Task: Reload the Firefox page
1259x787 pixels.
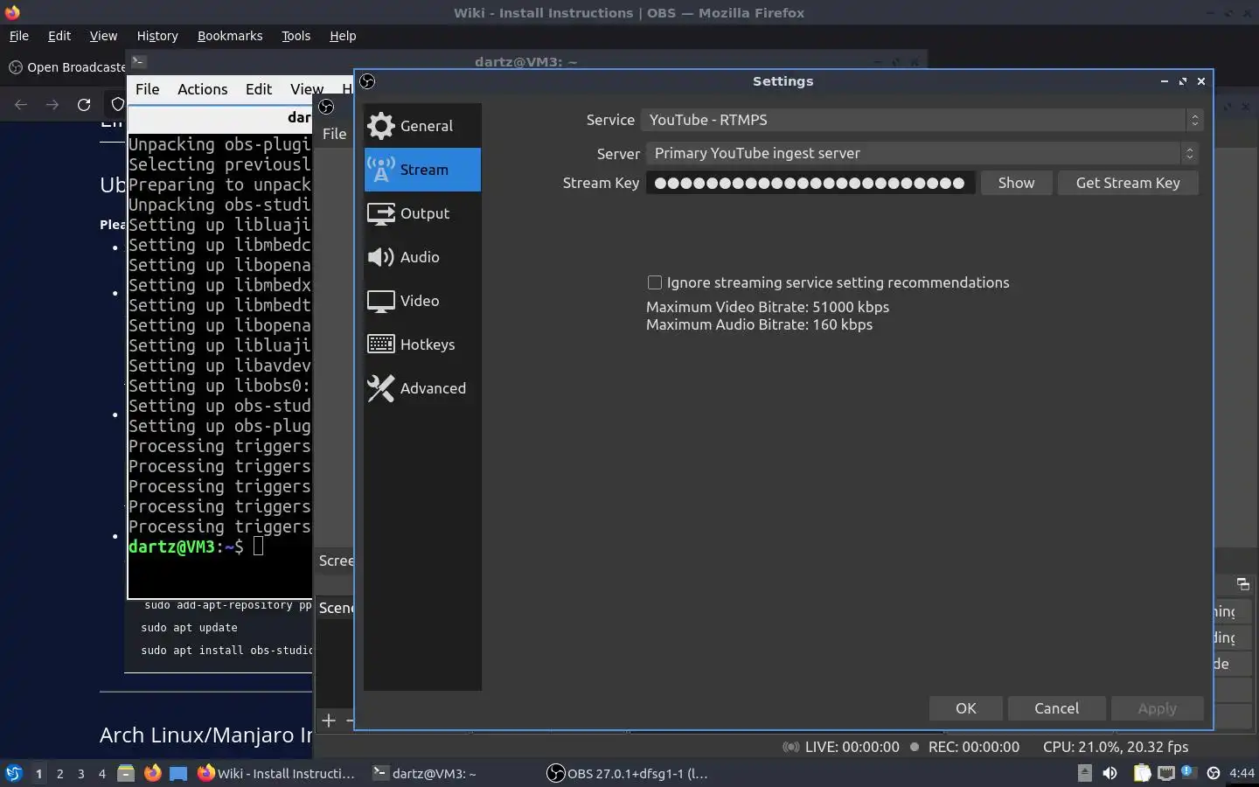Action: [x=84, y=105]
